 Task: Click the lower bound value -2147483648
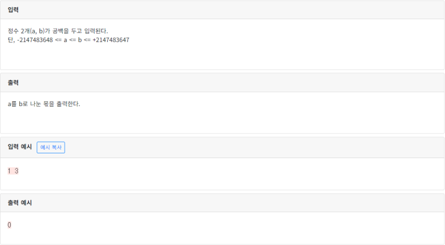click(35, 40)
